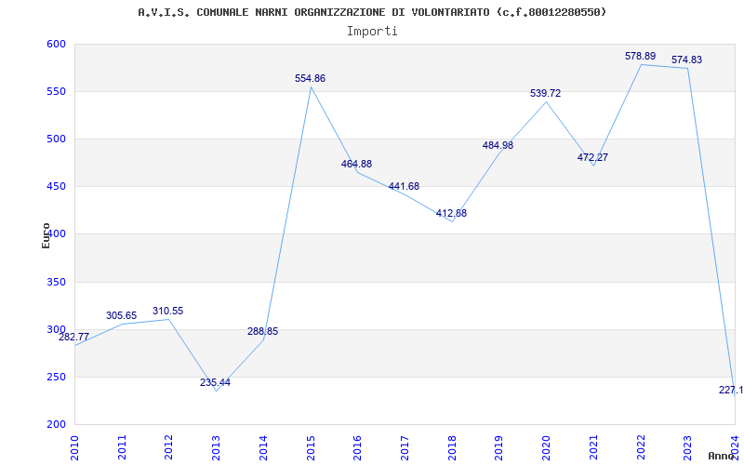The image size is (744, 465).
Task: Click the 2018 x-axis year
Action: tap(452, 447)
